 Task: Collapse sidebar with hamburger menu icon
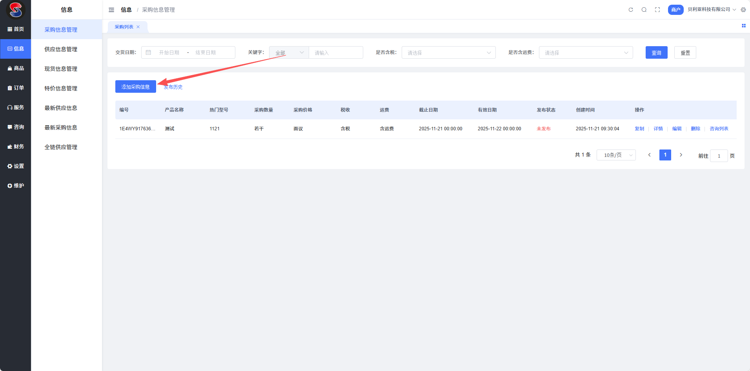(x=111, y=10)
